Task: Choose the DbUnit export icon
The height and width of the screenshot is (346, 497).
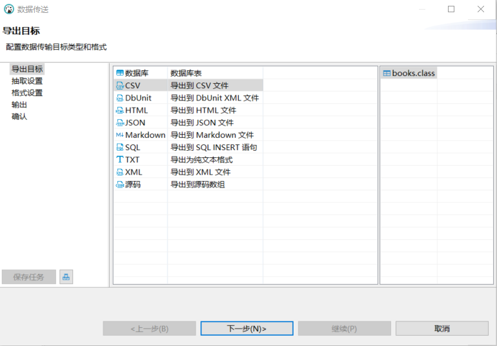Action: tap(119, 98)
